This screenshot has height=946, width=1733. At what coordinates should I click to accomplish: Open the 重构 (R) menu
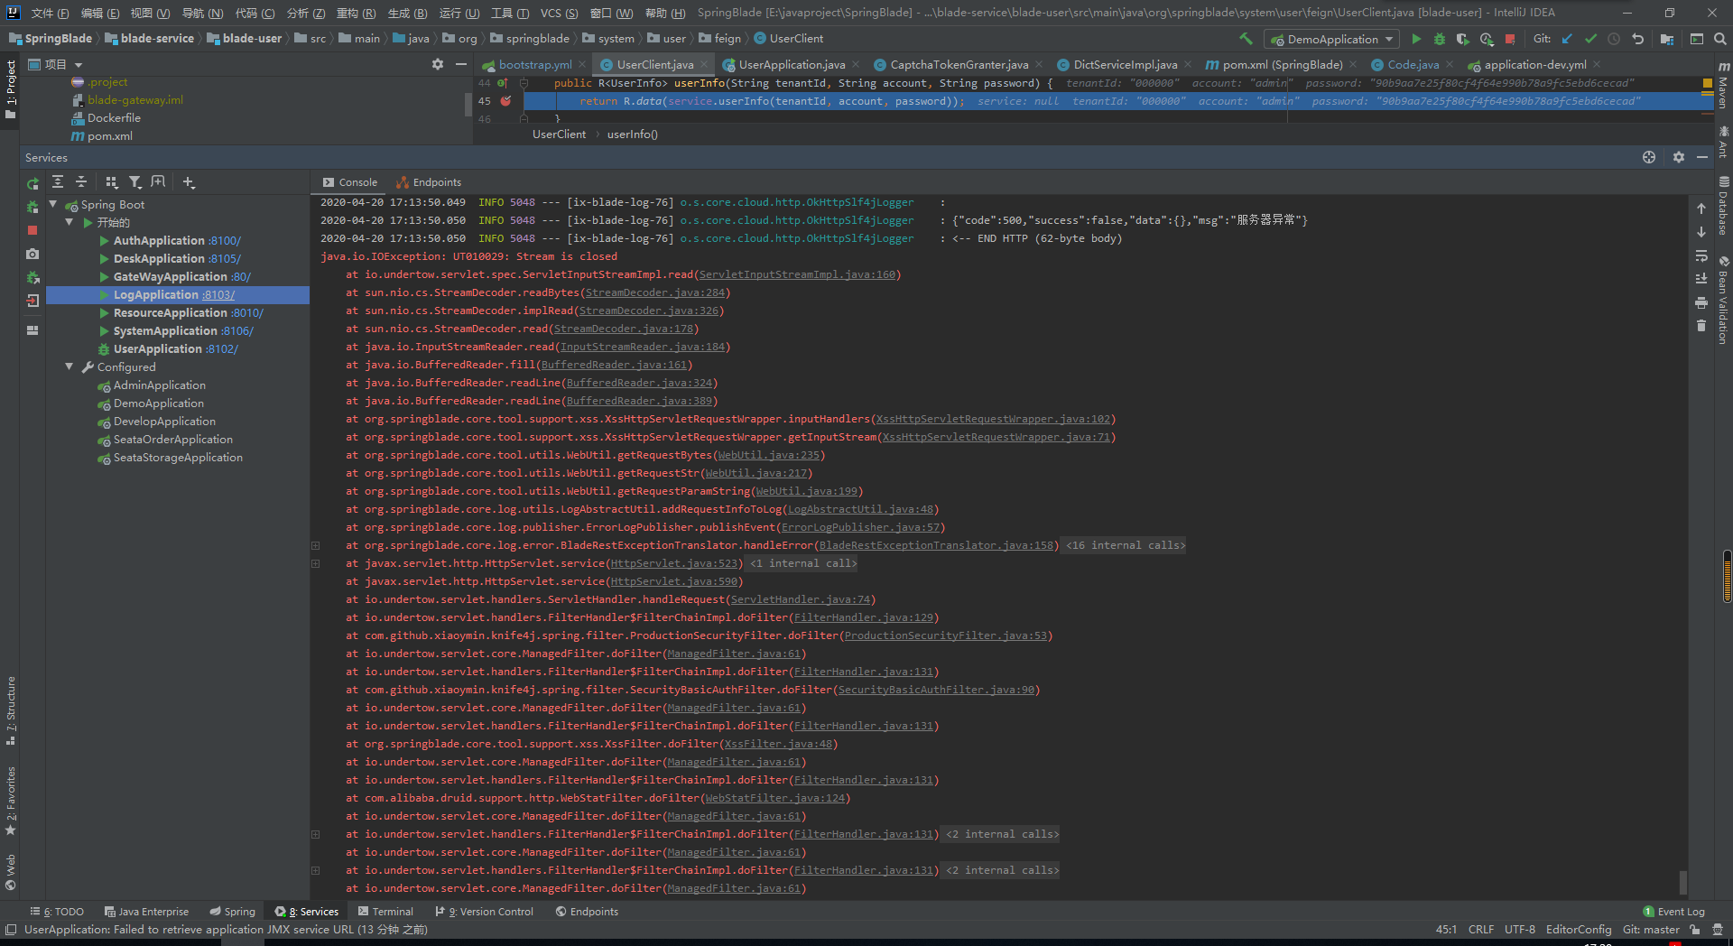pyautogui.click(x=356, y=13)
